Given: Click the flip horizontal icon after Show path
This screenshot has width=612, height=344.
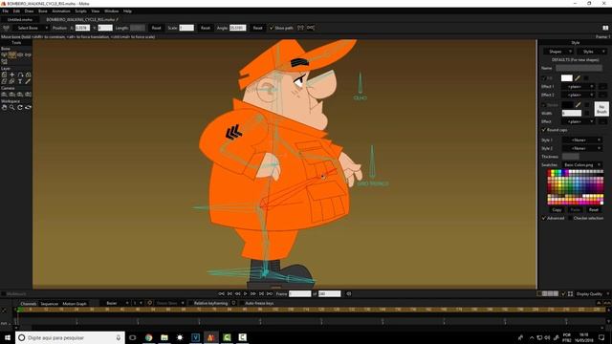Looking at the screenshot, I should (x=300, y=28).
